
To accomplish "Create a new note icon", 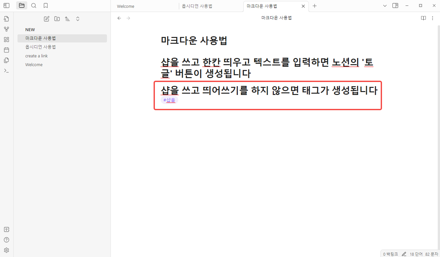I will [x=47, y=19].
